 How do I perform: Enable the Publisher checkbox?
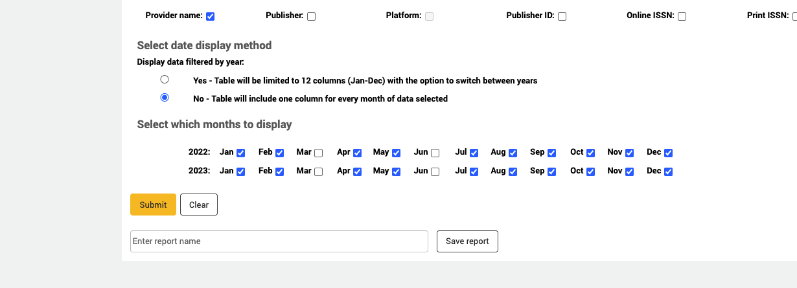pos(311,16)
